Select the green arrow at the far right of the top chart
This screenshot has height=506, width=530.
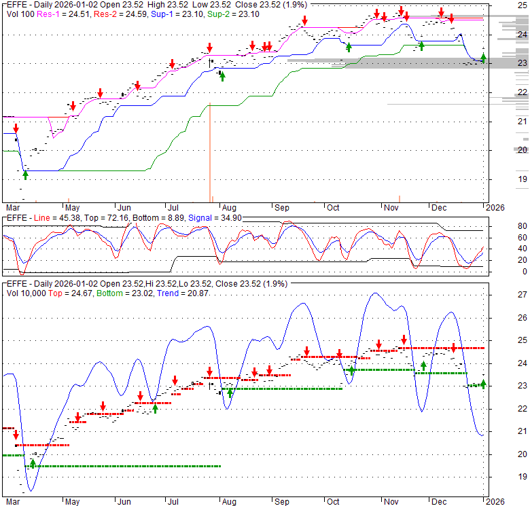[483, 58]
